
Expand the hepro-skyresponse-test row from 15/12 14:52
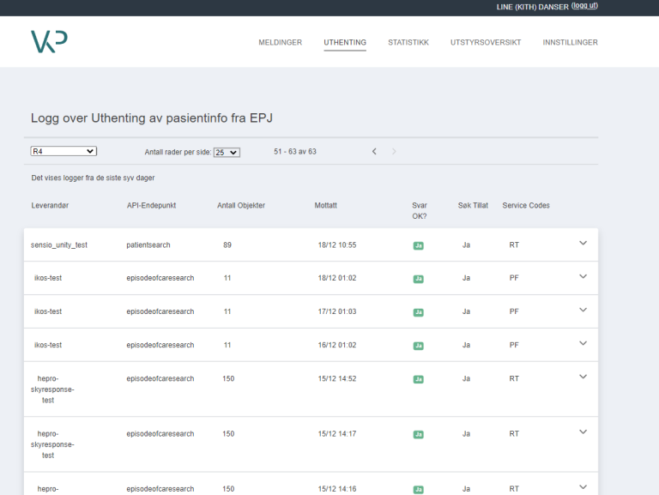click(583, 377)
